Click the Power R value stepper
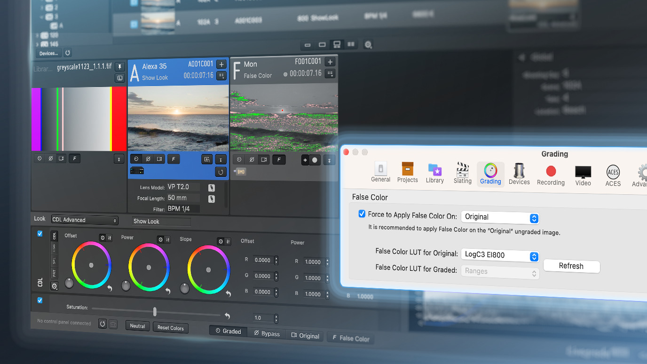 (327, 262)
